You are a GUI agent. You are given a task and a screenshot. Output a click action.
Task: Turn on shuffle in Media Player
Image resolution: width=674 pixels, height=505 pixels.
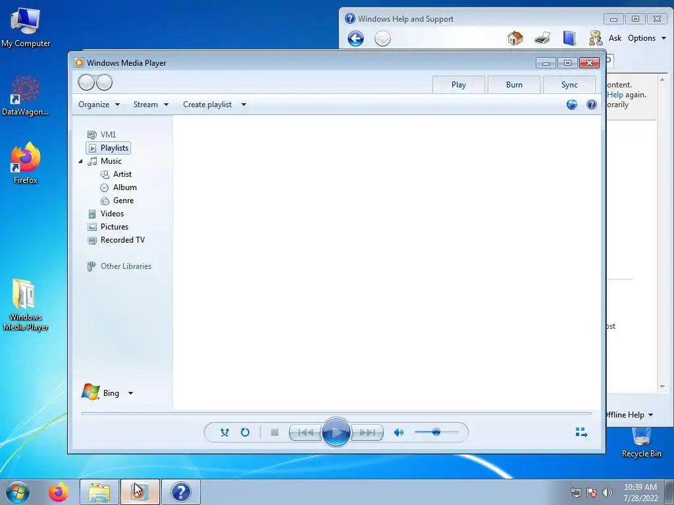(224, 433)
